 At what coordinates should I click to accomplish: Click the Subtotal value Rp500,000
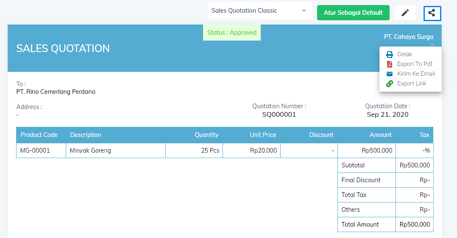point(415,165)
